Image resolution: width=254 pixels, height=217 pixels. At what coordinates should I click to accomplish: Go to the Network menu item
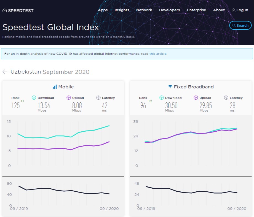pos(144,10)
